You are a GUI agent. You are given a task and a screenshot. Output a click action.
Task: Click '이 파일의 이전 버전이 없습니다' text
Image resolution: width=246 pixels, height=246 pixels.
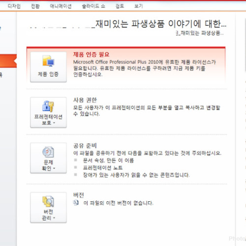coord(118,203)
